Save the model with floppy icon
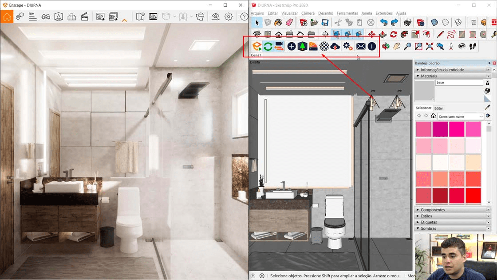The width and height of the screenshot is (497, 280). coord(325,23)
